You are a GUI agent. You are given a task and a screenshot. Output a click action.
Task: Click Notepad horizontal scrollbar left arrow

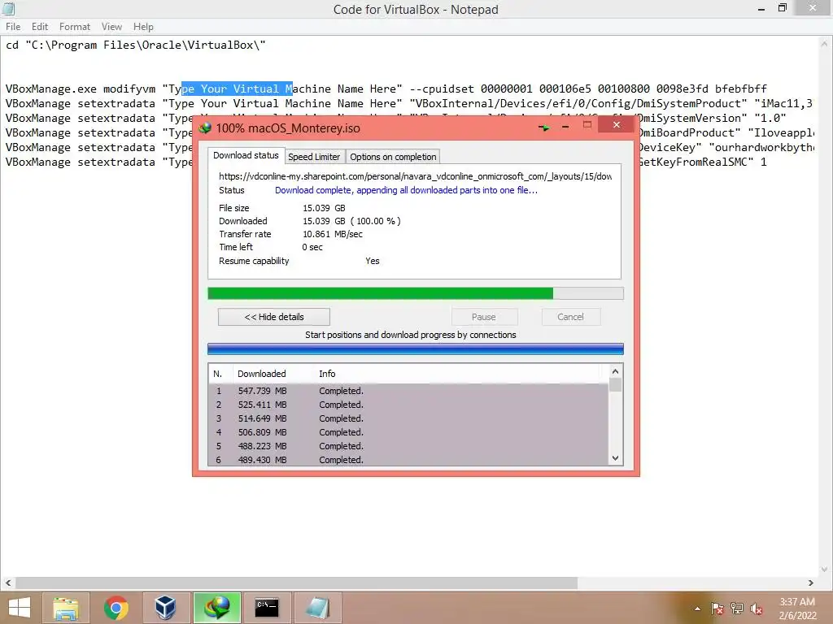click(8, 583)
